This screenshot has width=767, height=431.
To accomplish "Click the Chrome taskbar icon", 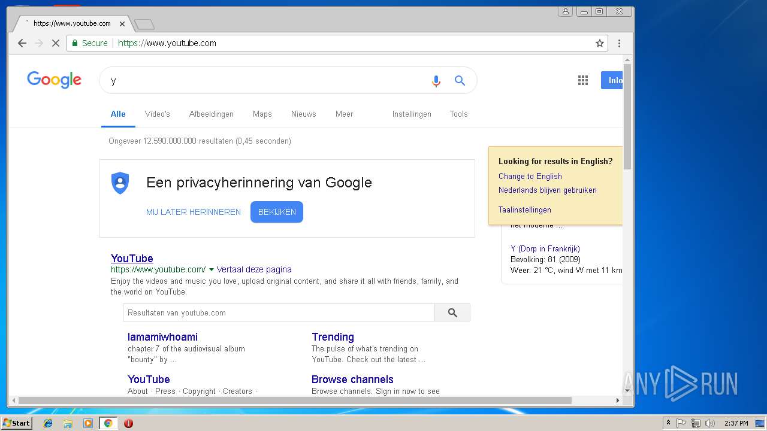I will [108, 423].
